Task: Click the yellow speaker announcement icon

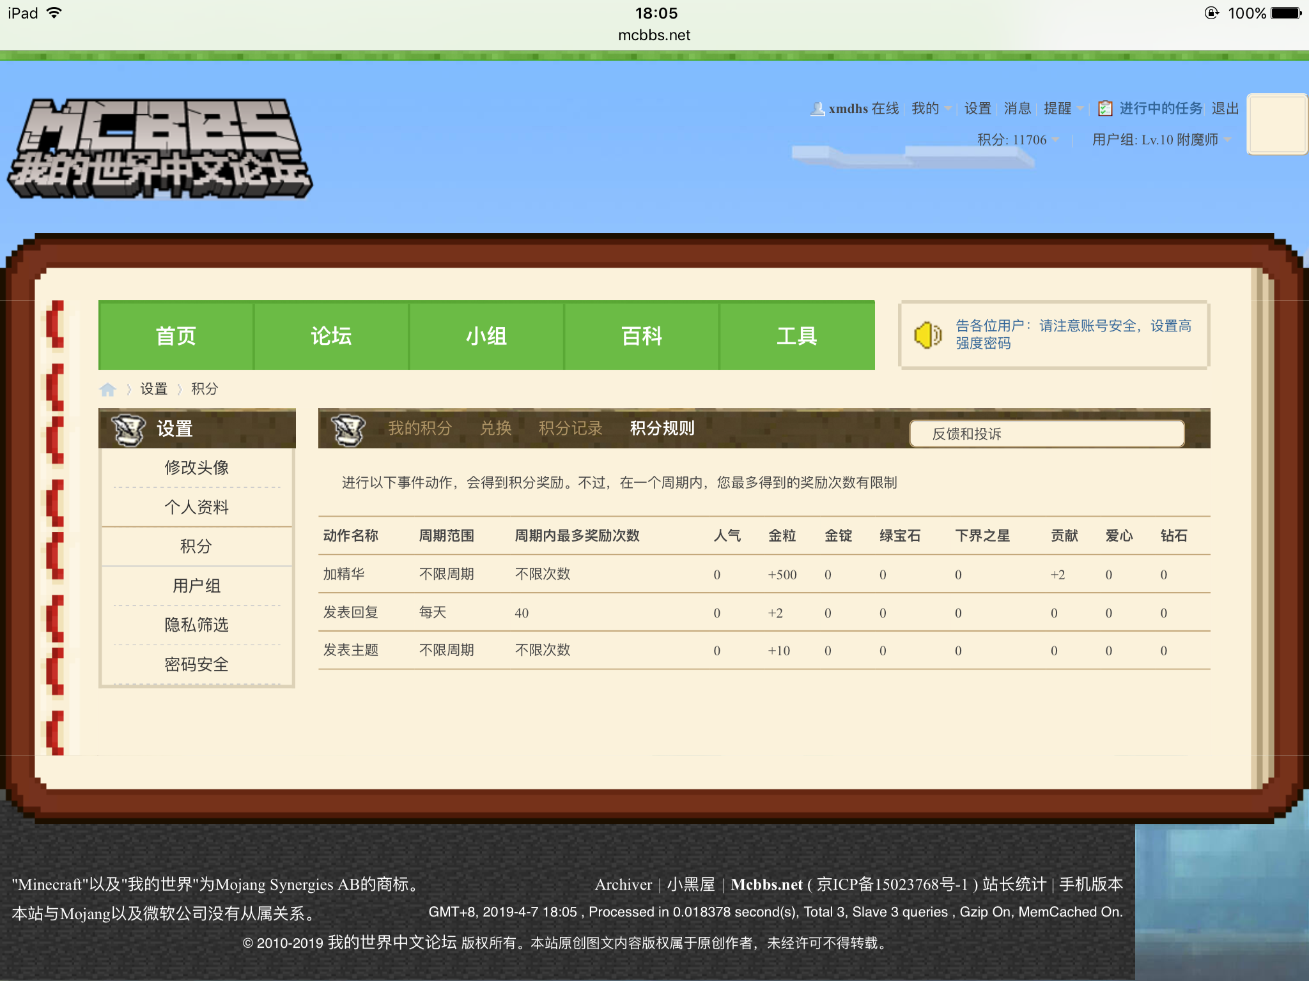Action: point(927,335)
